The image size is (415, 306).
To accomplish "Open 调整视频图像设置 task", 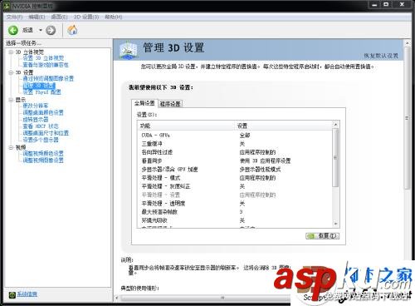I will point(43,160).
